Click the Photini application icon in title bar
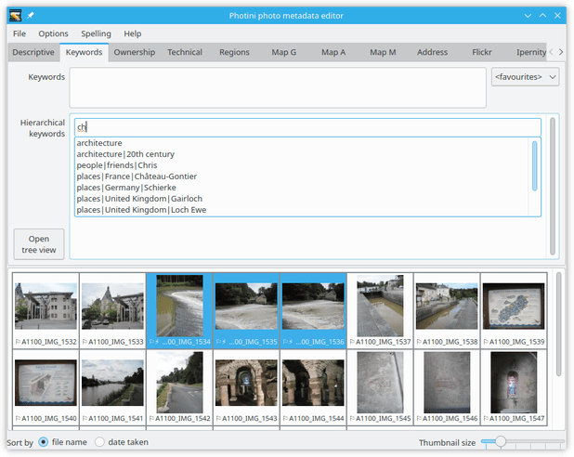The image size is (574, 457). pyautogui.click(x=16, y=16)
